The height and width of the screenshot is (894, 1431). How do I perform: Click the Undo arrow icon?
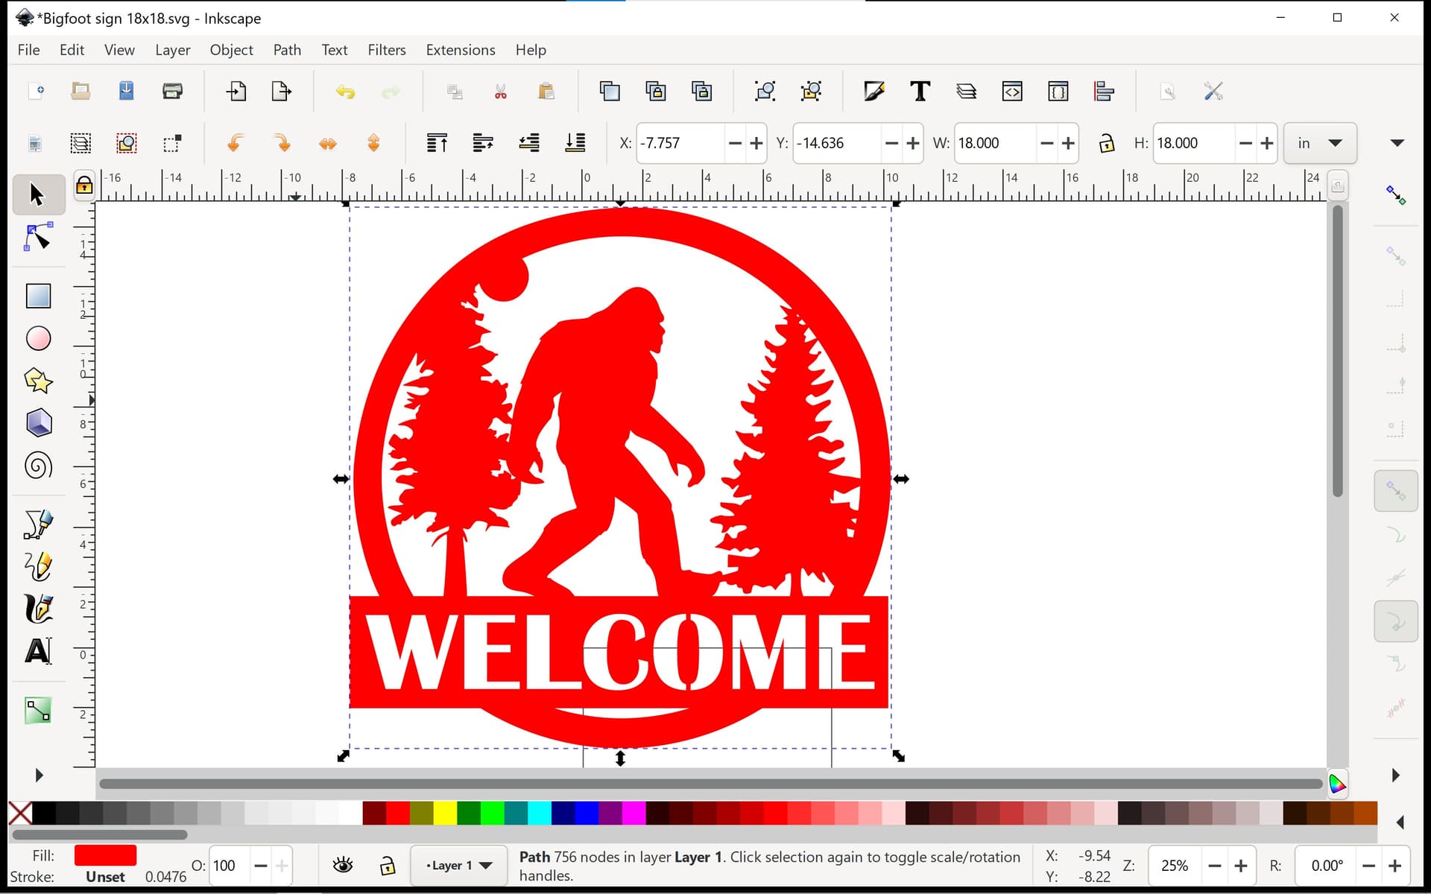click(x=345, y=92)
